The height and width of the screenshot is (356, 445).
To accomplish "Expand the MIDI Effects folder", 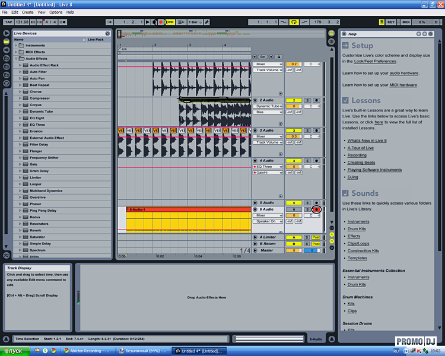I will coord(16,52).
